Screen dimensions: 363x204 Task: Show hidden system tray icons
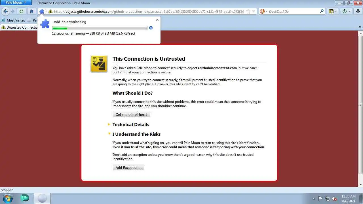tap(314, 199)
